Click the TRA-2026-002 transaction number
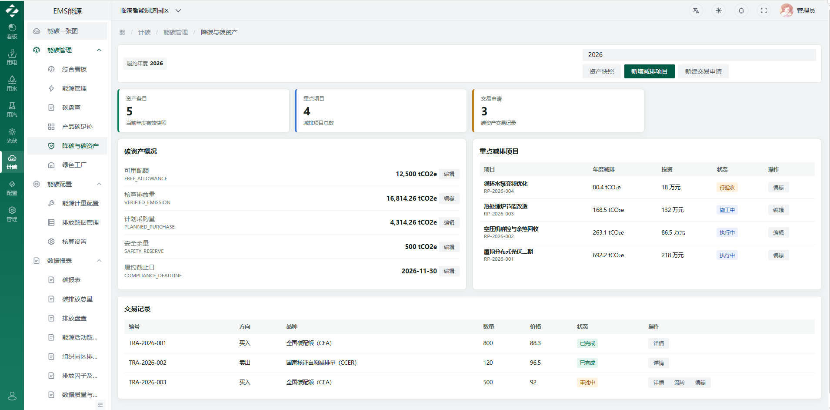830x410 pixels. (147, 363)
